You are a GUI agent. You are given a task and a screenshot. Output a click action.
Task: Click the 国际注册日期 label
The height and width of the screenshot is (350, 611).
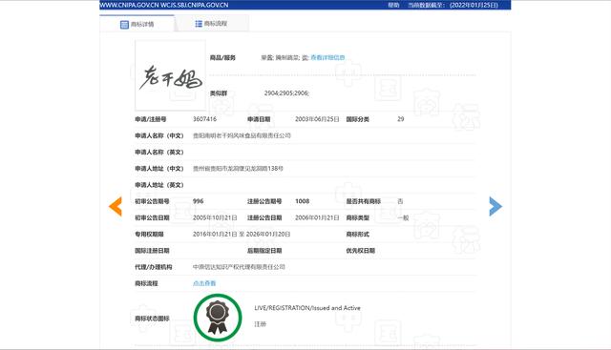[x=153, y=251]
